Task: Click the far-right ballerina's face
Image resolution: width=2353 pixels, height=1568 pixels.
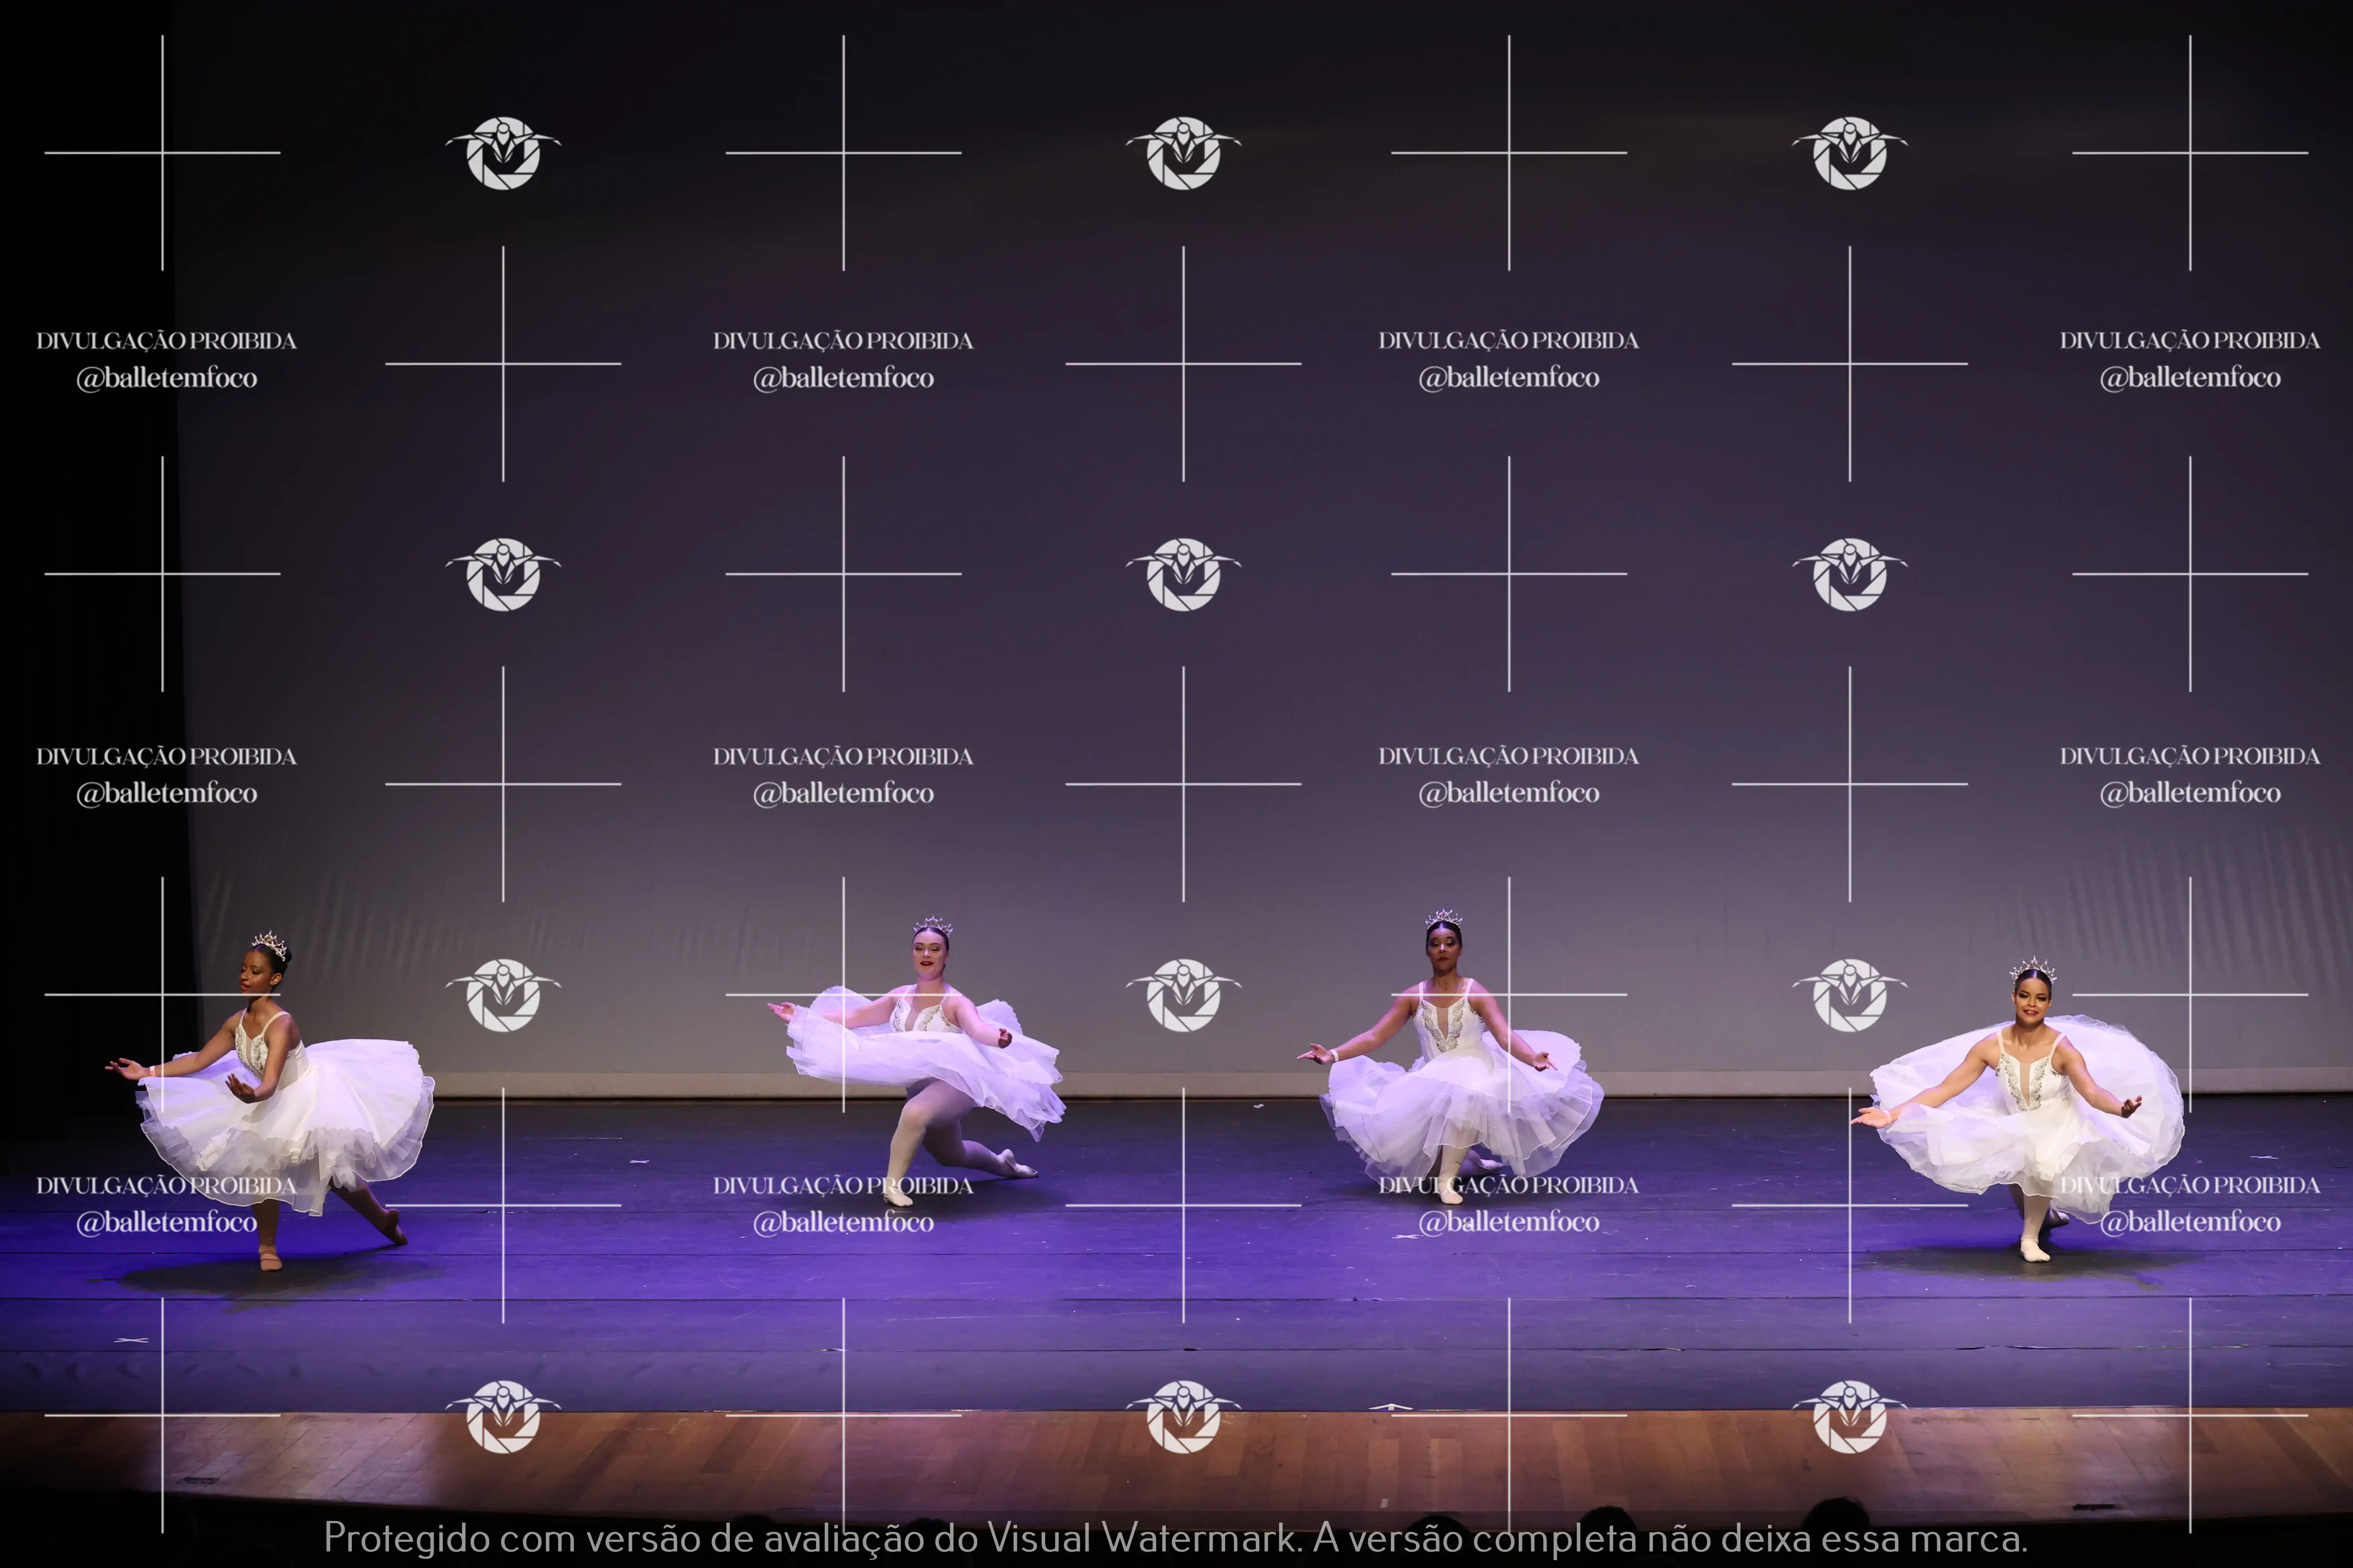Action: coord(2031,1003)
